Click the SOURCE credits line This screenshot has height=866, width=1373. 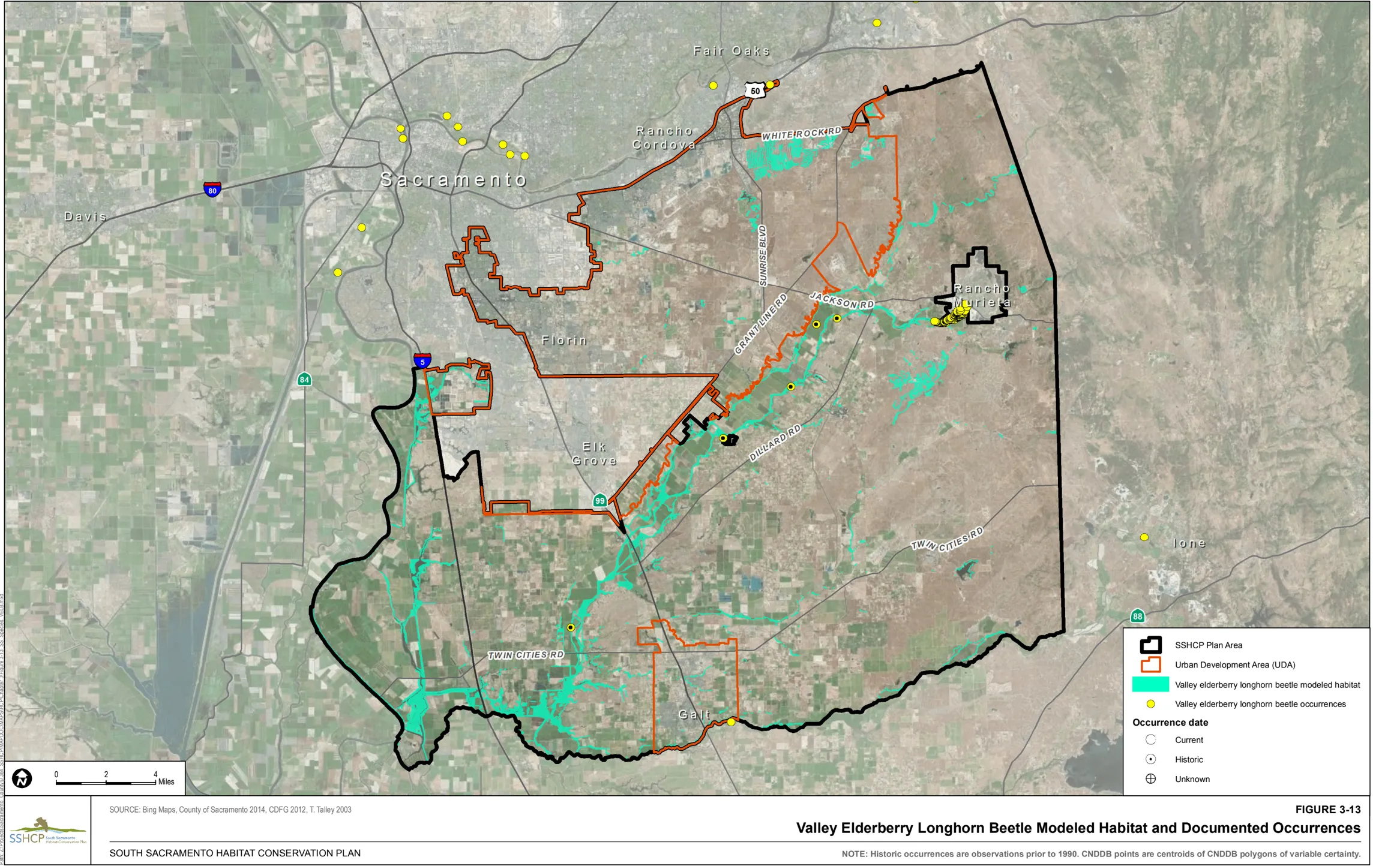(230, 810)
